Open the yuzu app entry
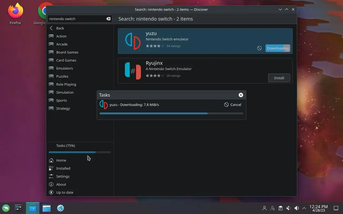The width and height of the screenshot is (343, 214). (x=205, y=41)
